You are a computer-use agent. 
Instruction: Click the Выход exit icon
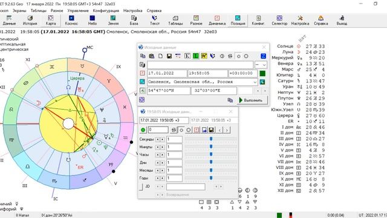click(x=342, y=18)
